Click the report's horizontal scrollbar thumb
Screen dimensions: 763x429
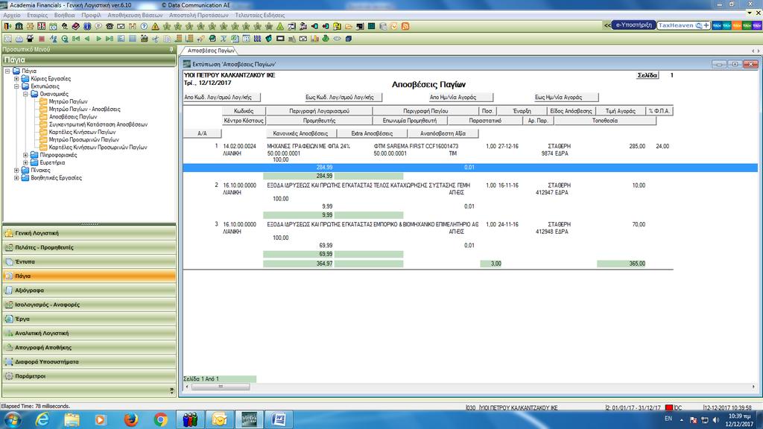221,387
